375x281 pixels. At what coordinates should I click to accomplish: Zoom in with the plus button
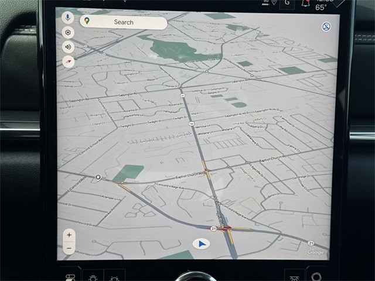tap(69, 235)
